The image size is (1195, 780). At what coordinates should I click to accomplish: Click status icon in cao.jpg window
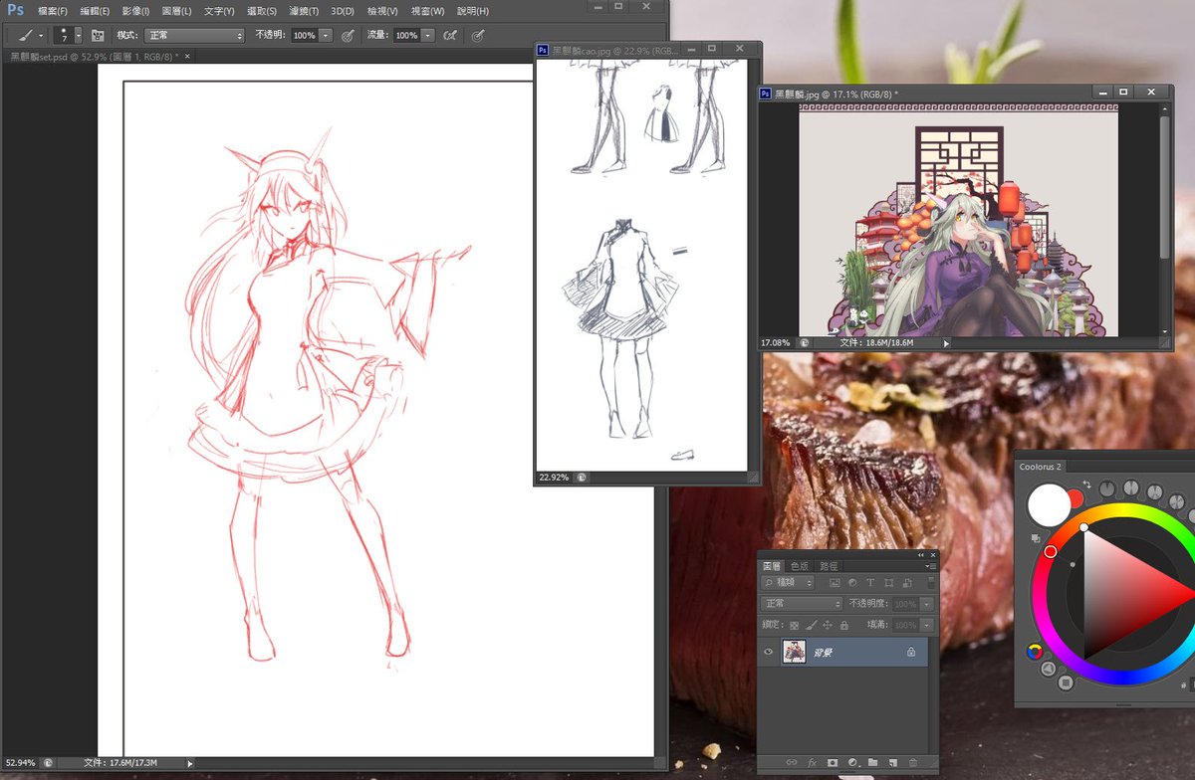pos(580,478)
